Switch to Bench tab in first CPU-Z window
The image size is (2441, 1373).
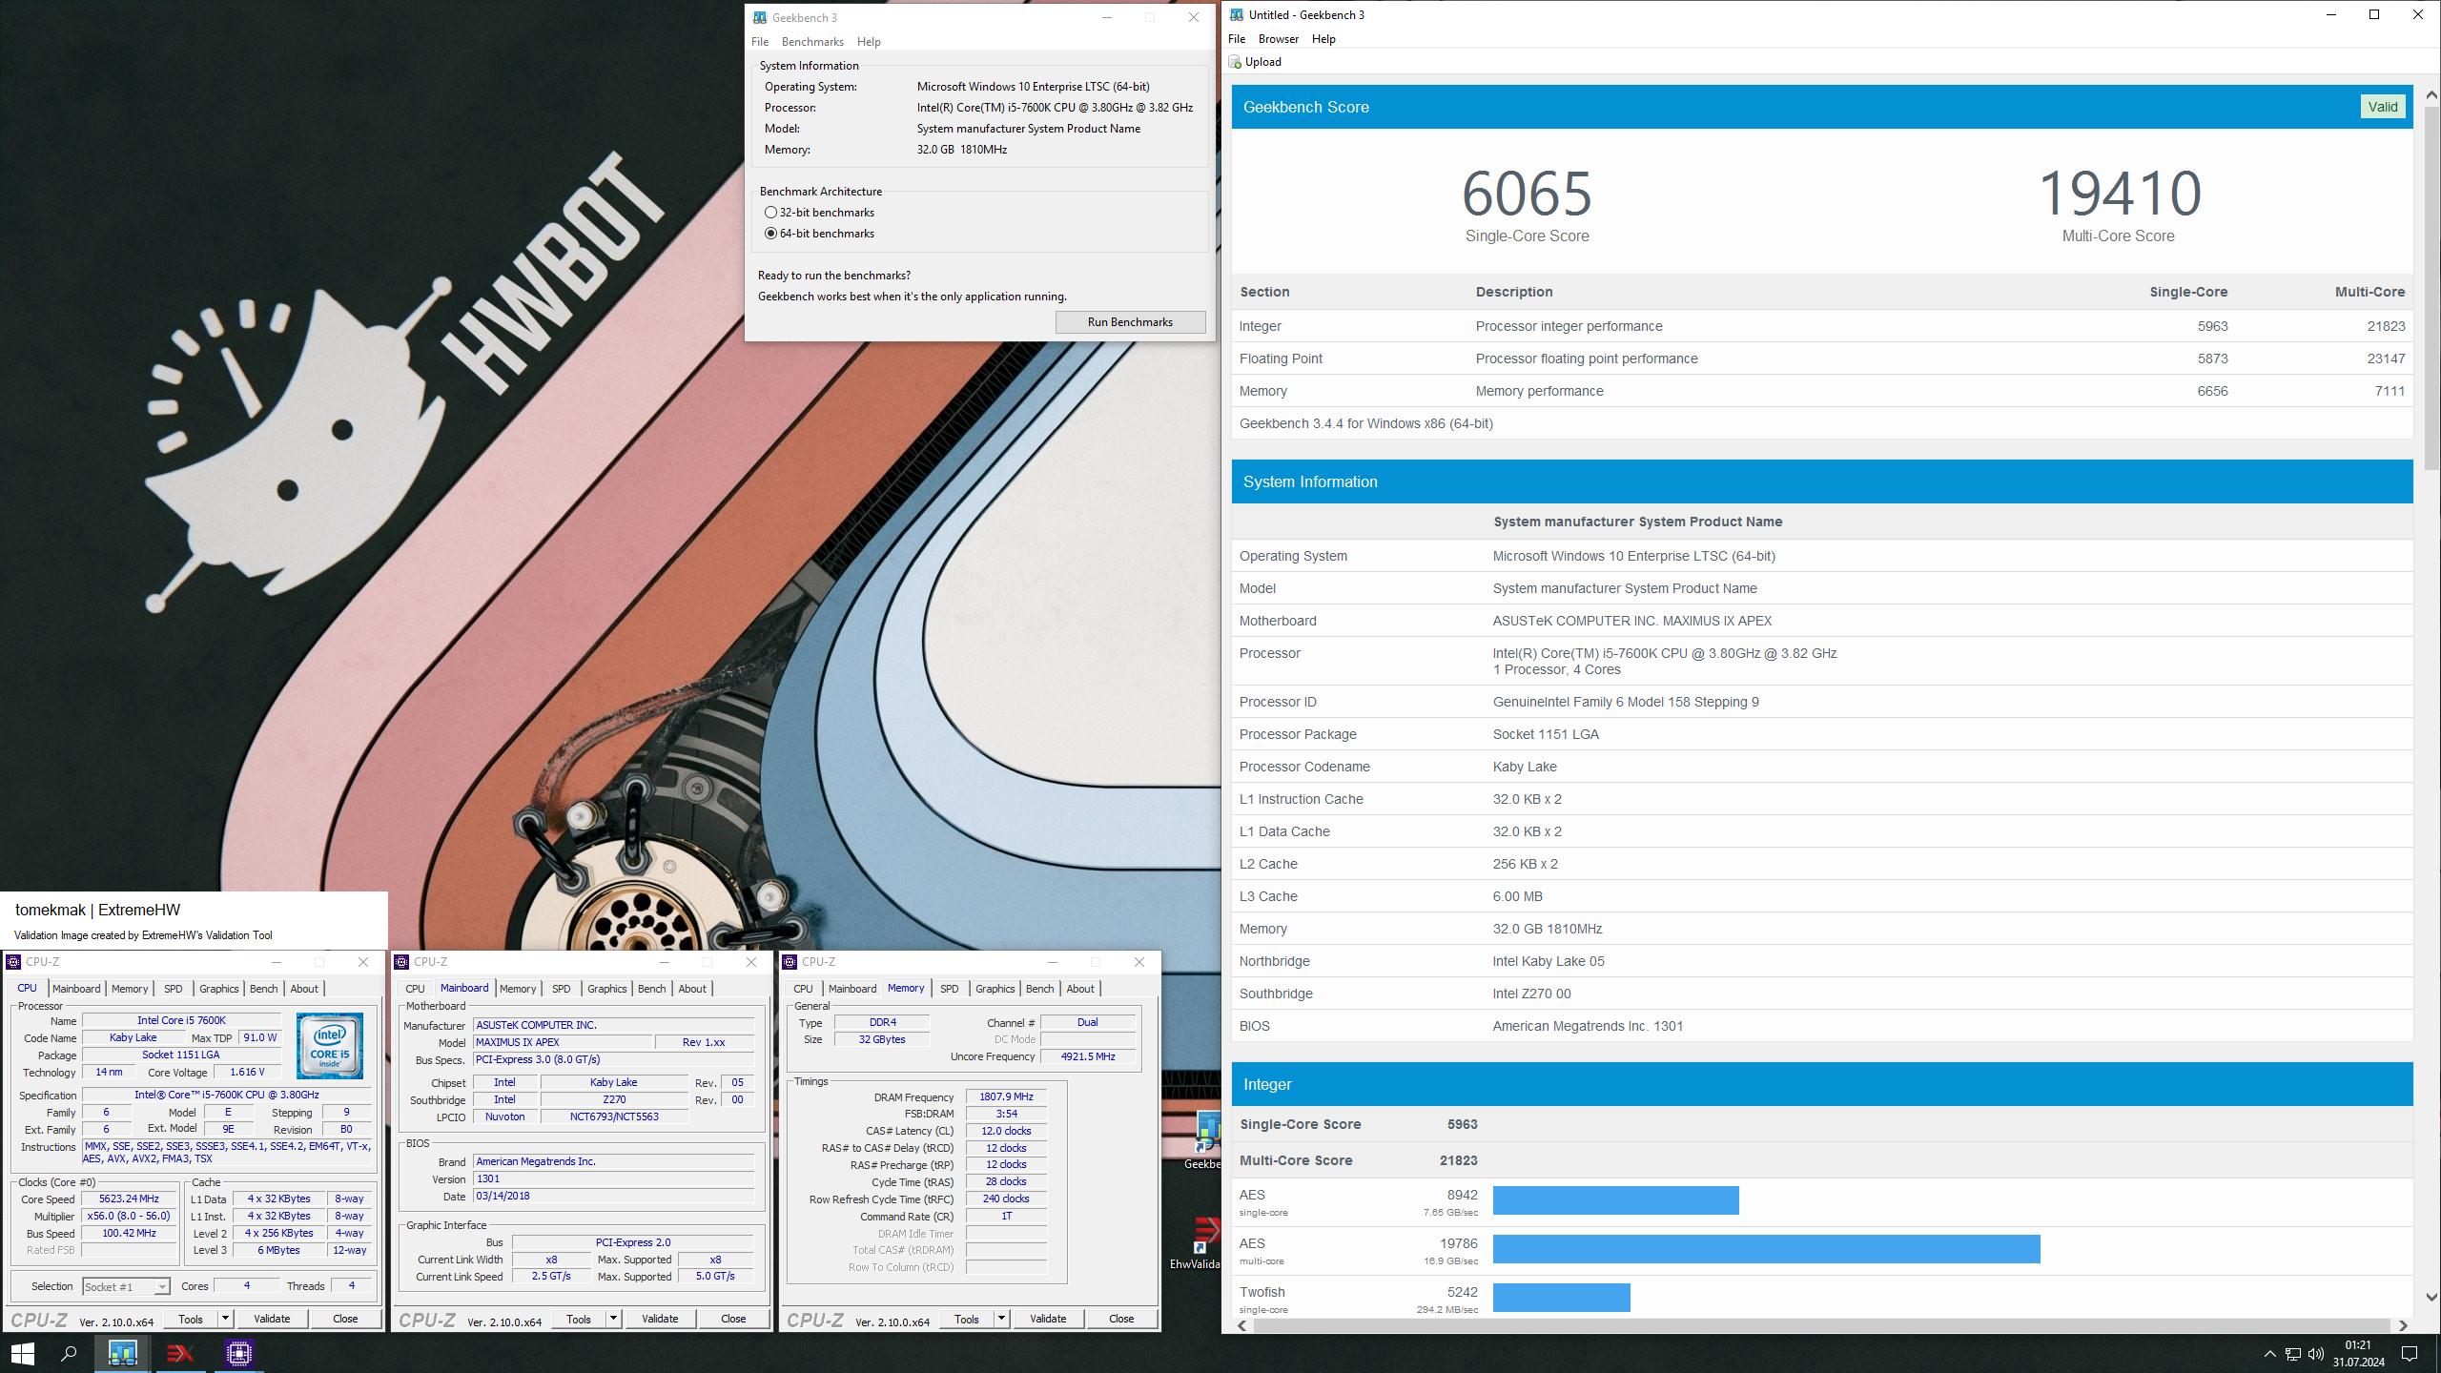[x=264, y=989]
